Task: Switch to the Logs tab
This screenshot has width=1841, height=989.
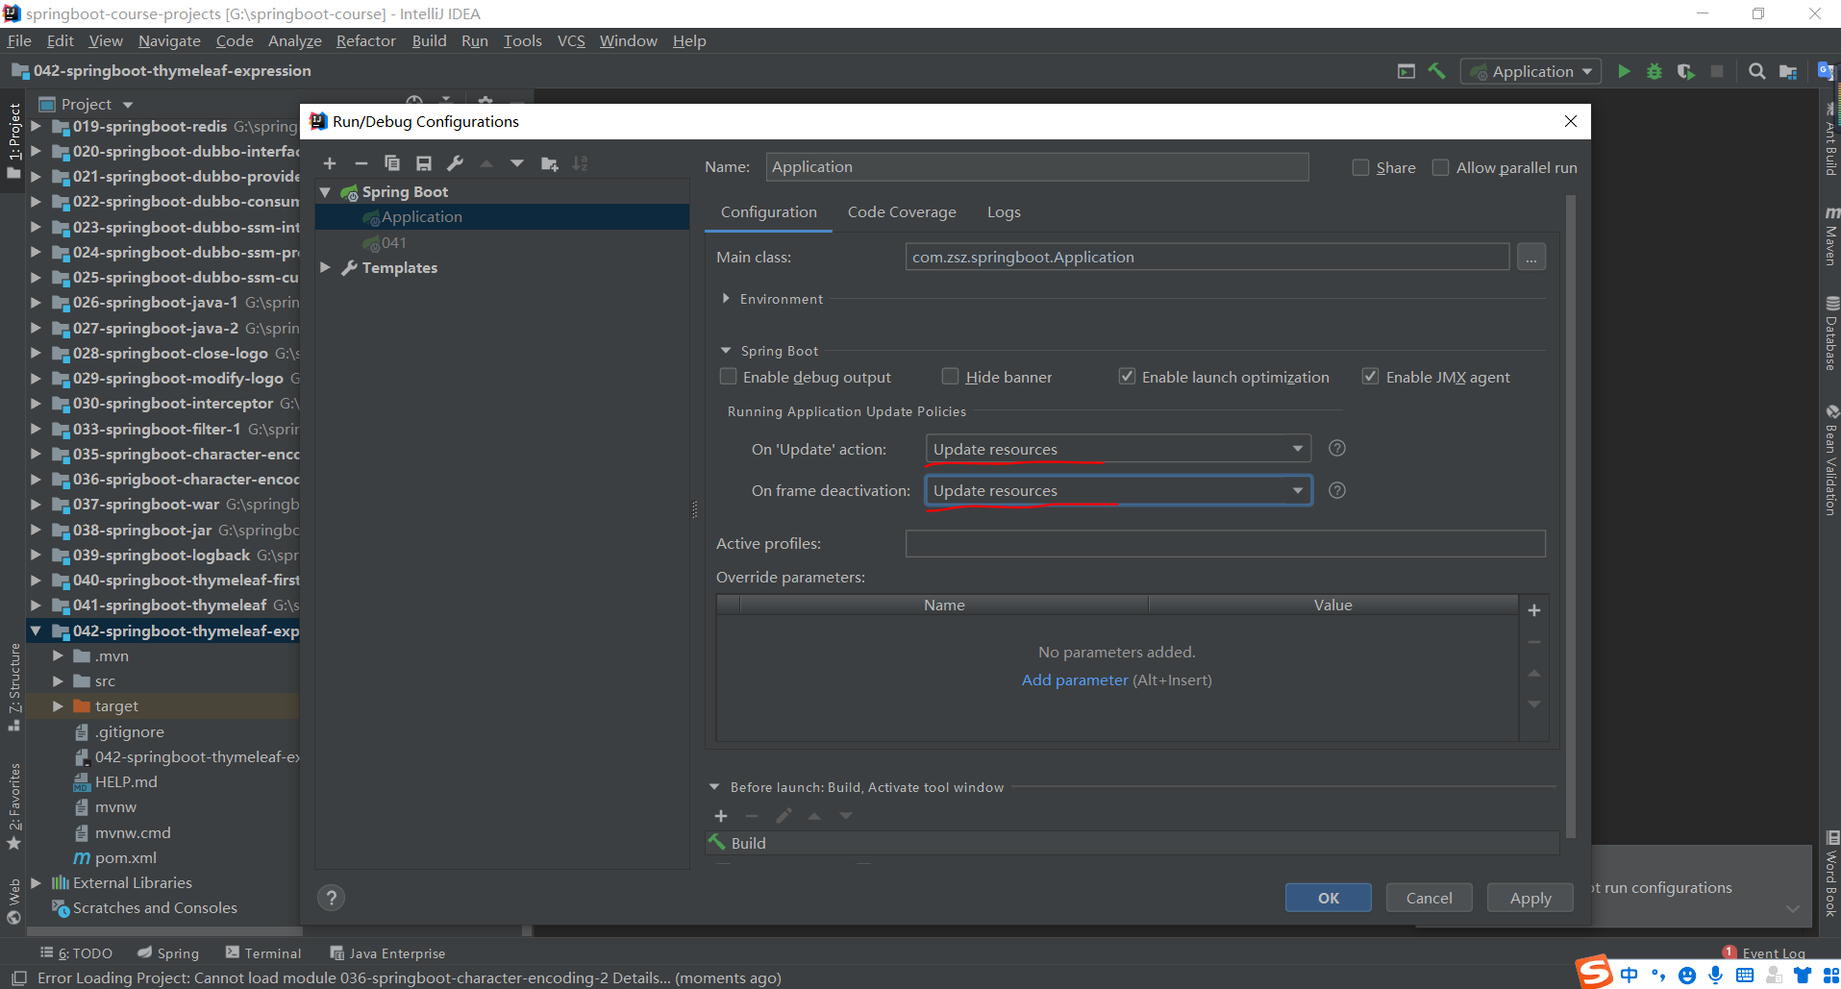Action: (1004, 212)
